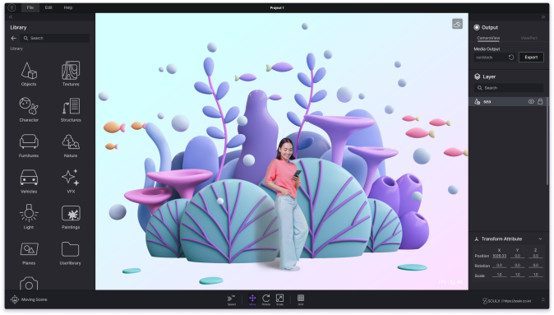554x315 pixels.
Task: Edit the Rotation X value
Action: point(499,266)
